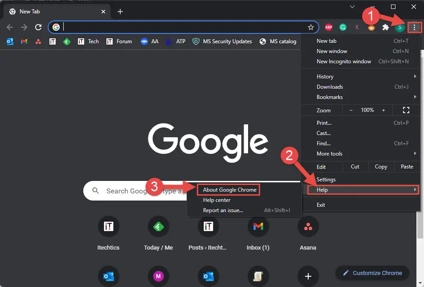Click the red K extension icon

[357, 27]
